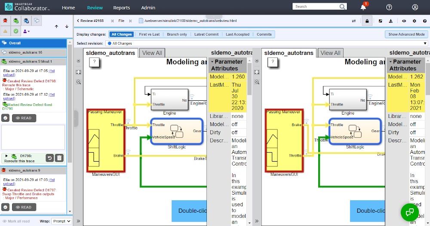Select the 'First vs Last' display option
Image resolution: width=430 pixels, height=226 pixels.
pyautogui.click(x=149, y=34)
